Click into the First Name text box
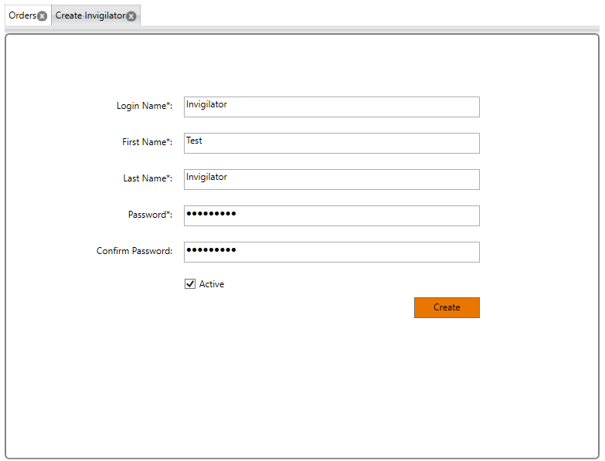The height and width of the screenshot is (461, 605). click(331, 143)
